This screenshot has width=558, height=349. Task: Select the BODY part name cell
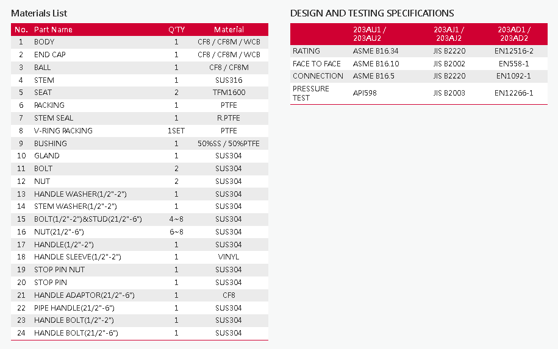click(x=44, y=42)
